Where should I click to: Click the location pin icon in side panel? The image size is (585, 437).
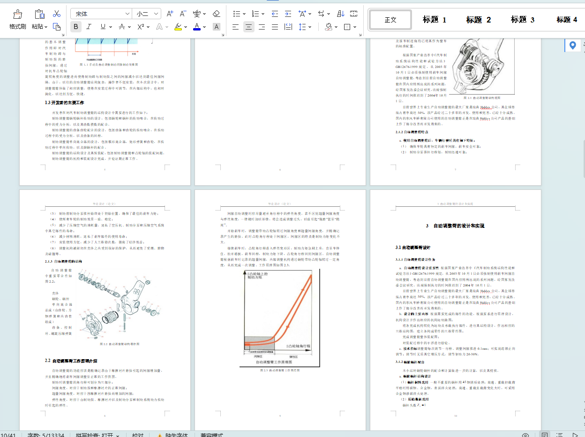572,45
